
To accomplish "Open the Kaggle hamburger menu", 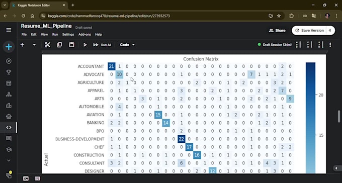I will coord(9,30).
